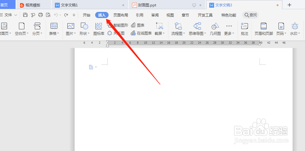Open the 稻壳模板 tab
The height and width of the screenshot is (151, 305).
[x=33, y=5]
